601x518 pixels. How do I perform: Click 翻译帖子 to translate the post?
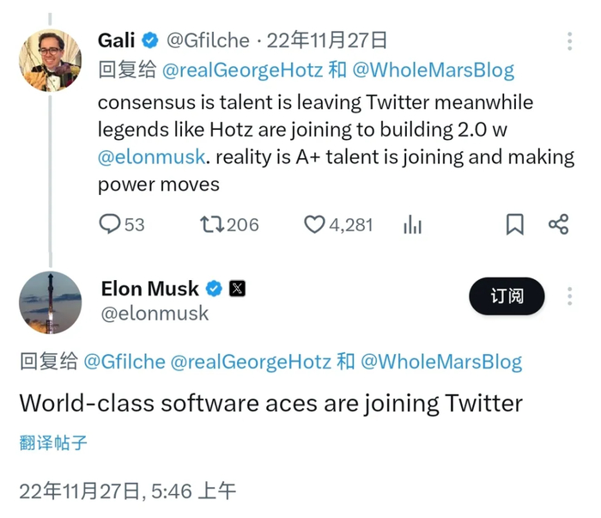pyautogui.click(x=53, y=443)
